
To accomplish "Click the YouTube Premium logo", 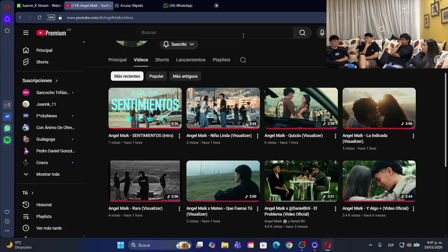I will click(51, 33).
